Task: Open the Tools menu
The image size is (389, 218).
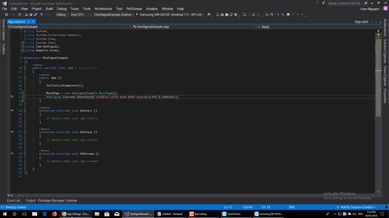Action: click(86, 8)
